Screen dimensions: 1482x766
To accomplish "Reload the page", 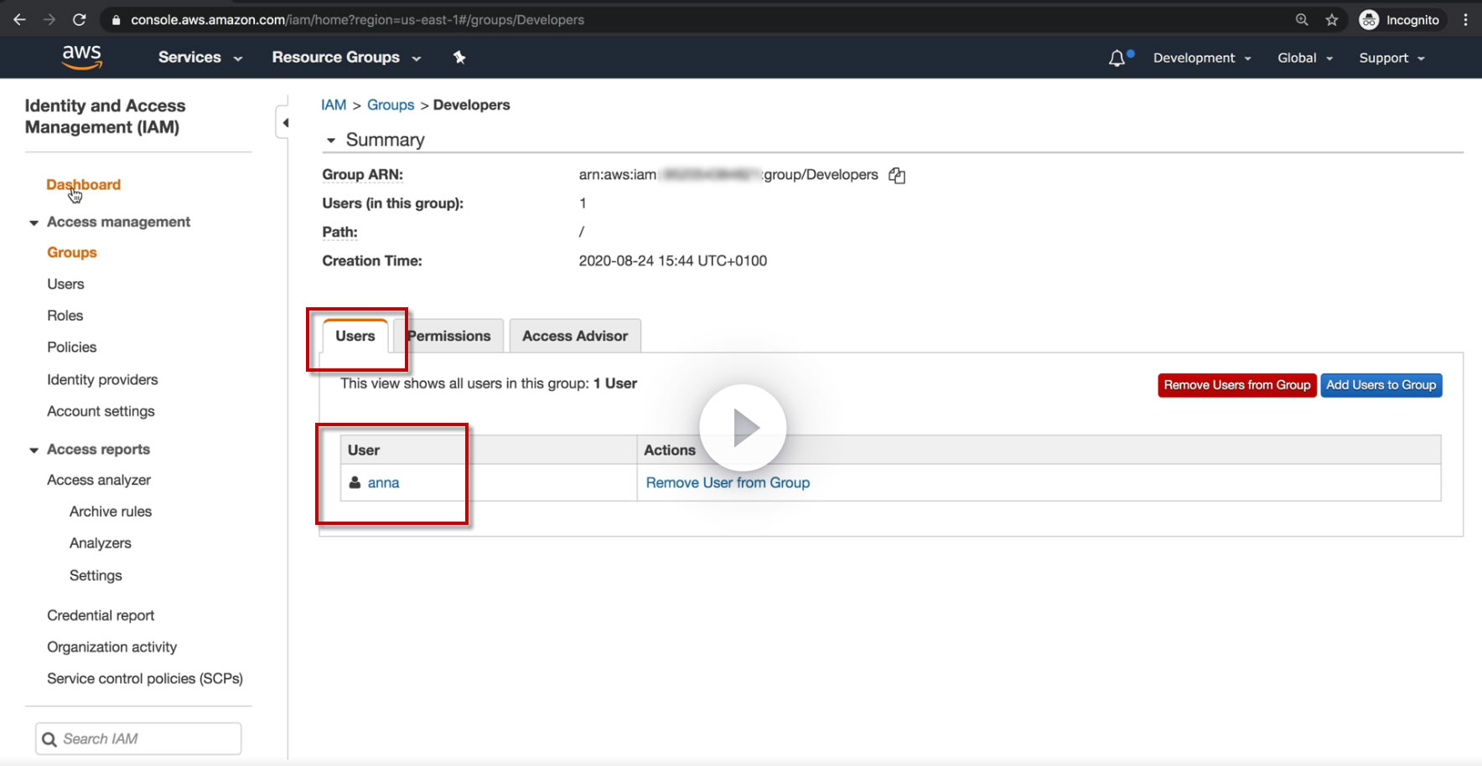I will point(79,19).
